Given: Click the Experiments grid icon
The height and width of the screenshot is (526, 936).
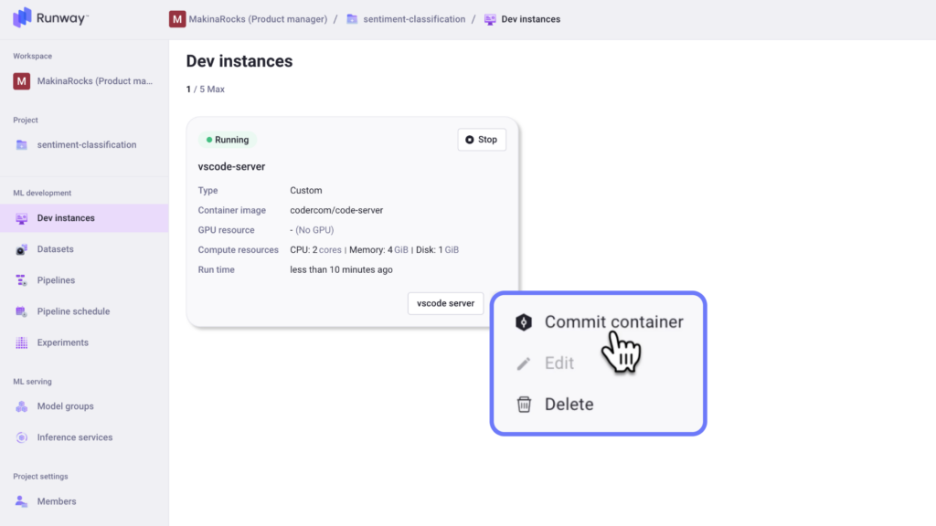Looking at the screenshot, I should pos(22,342).
